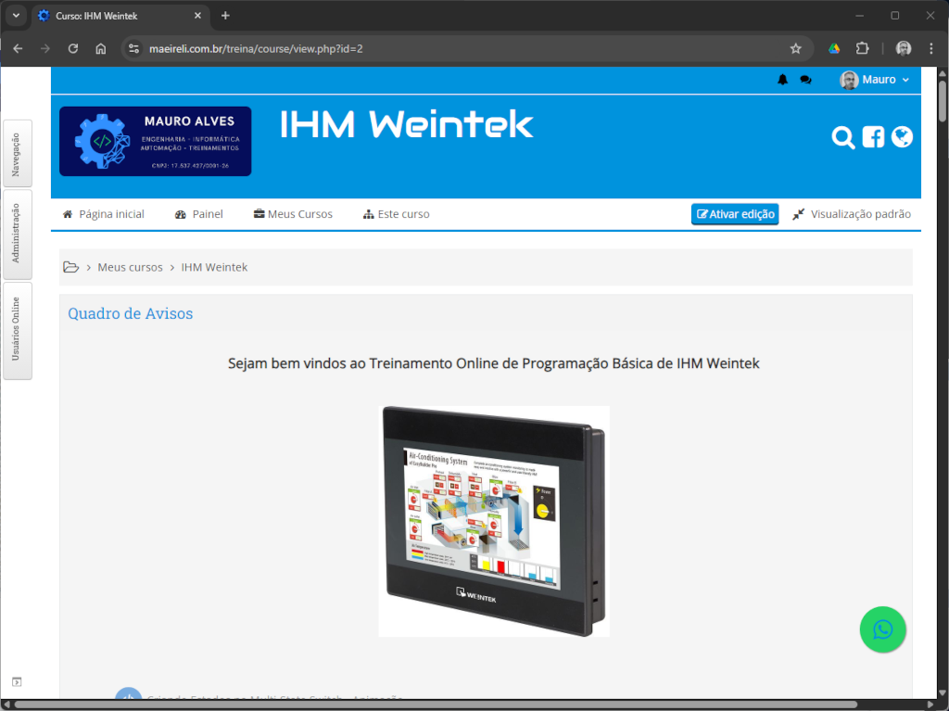Expand the Mauro user menu arrow
The height and width of the screenshot is (711, 949).
click(x=905, y=80)
